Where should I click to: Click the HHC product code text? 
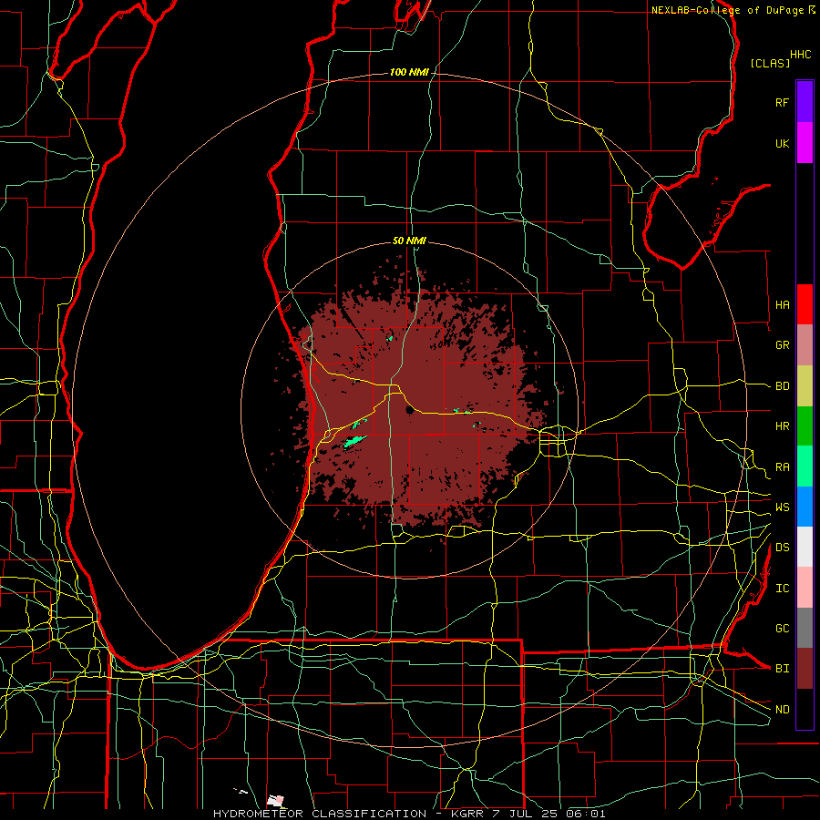click(800, 55)
